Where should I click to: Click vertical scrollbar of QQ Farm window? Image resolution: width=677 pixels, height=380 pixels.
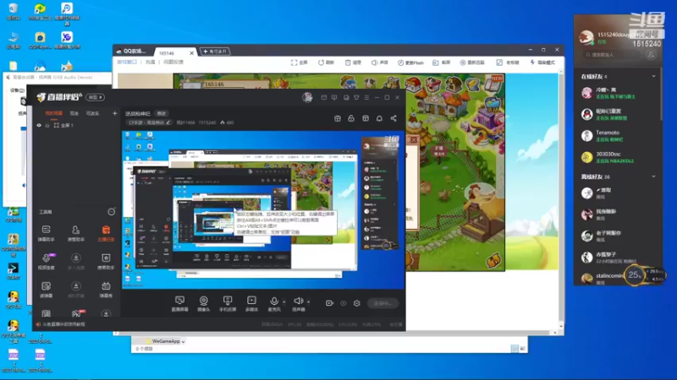point(561,200)
